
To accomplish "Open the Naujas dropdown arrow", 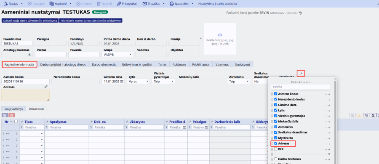I will 22,4.
